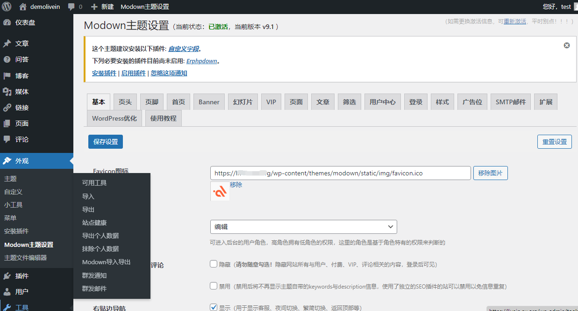Image resolution: width=578 pixels, height=311 pixels.
Task: Switch to the SMTP邮件 tab
Action: point(510,101)
